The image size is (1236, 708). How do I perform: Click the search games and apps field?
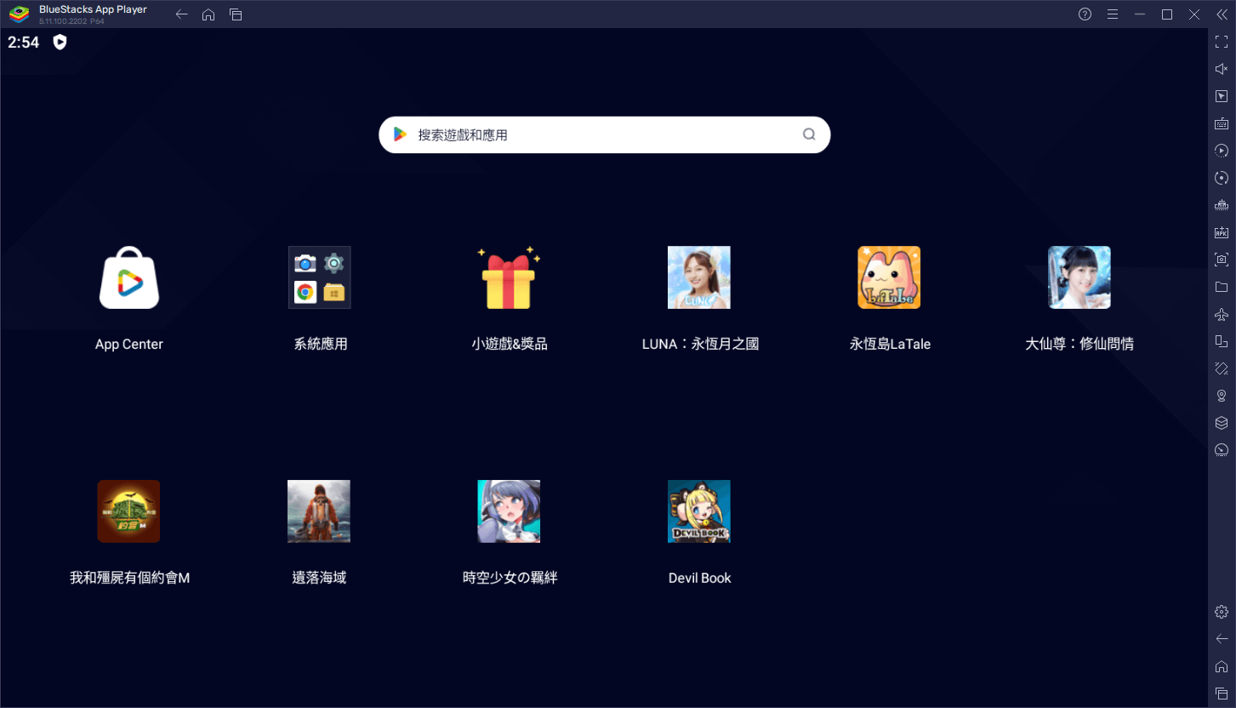coord(604,134)
